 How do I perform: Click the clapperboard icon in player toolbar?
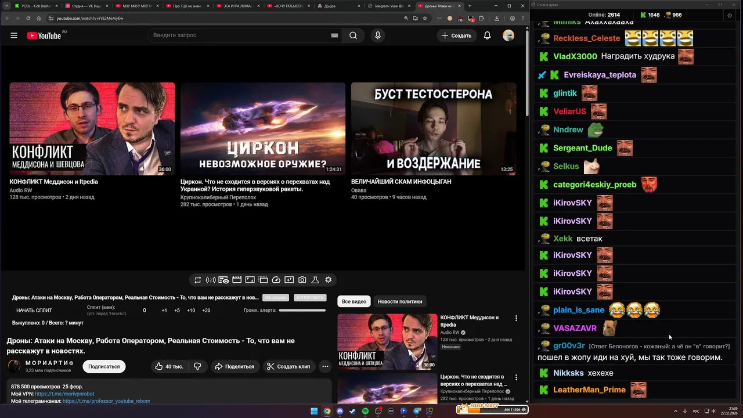point(237,280)
